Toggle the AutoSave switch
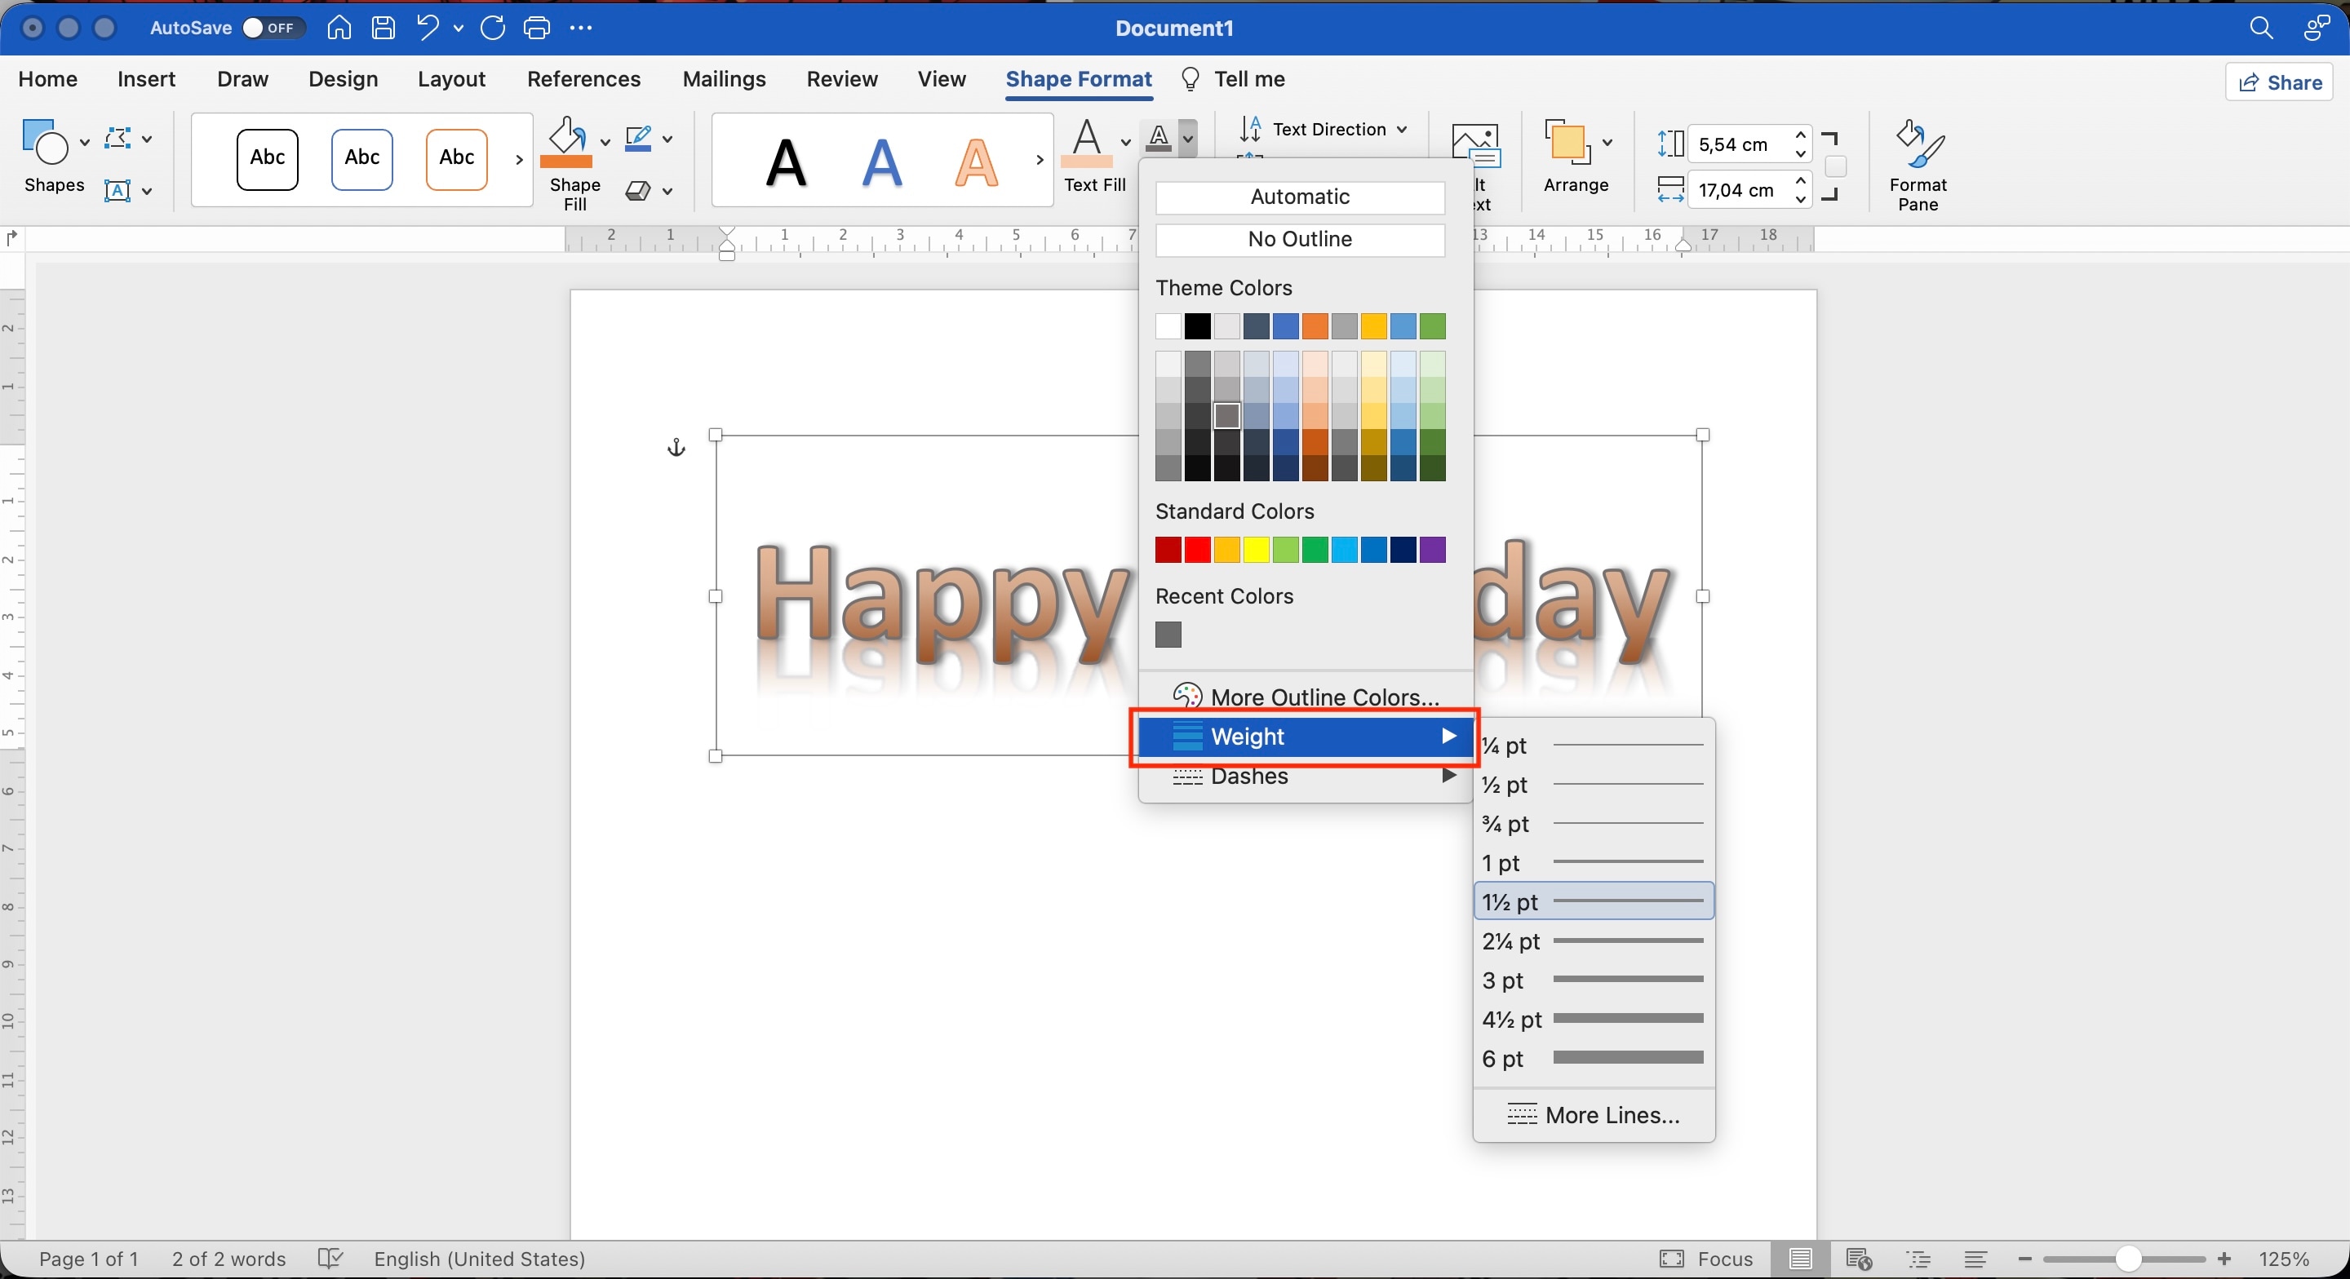 [x=272, y=29]
